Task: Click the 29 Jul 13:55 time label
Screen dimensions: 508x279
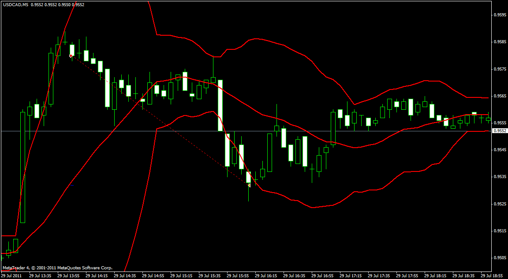Action: point(68,276)
